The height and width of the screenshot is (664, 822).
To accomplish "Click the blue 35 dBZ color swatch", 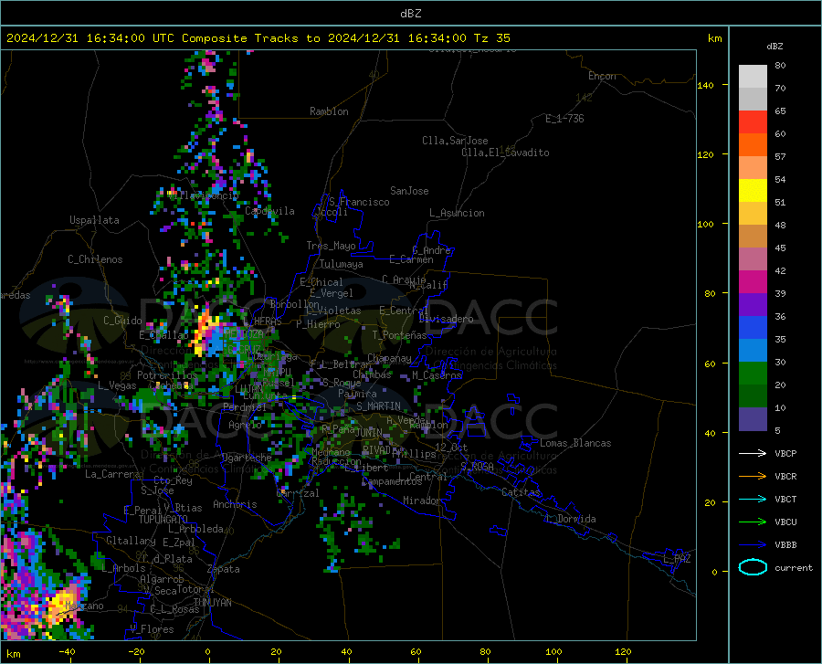I will [753, 328].
